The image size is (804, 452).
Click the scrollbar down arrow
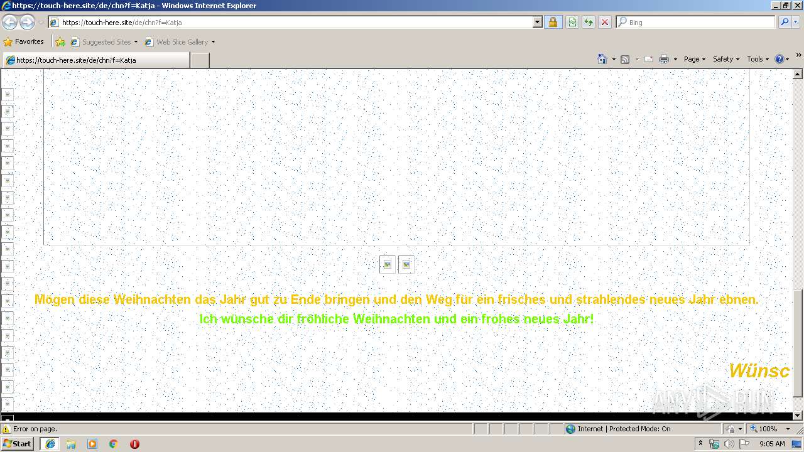[x=798, y=415]
